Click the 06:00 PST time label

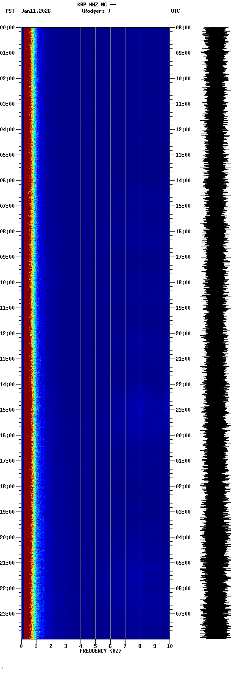pos(7,181)
